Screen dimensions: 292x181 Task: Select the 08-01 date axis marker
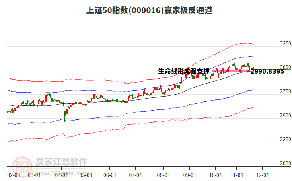[x=164, y=175]
